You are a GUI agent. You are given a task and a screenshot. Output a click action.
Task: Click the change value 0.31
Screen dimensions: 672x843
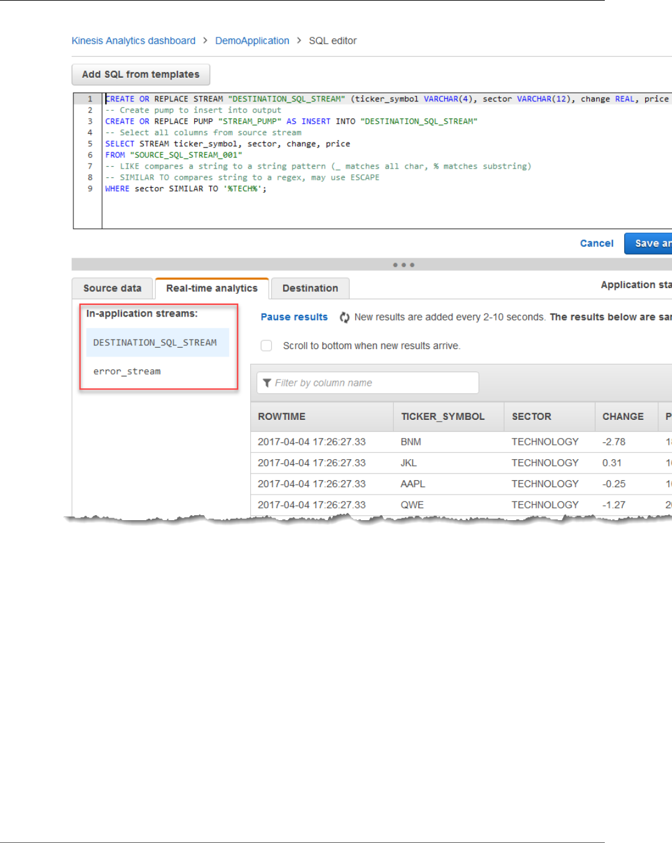(x=612, y=463)
